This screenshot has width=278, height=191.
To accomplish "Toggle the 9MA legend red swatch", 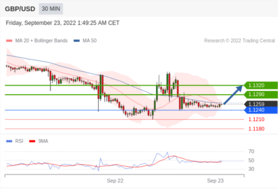I will coord(32,141).
